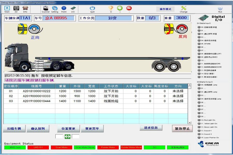Click the 外径 column header
The image size is (233, 155).
click(x=77, y=86)
